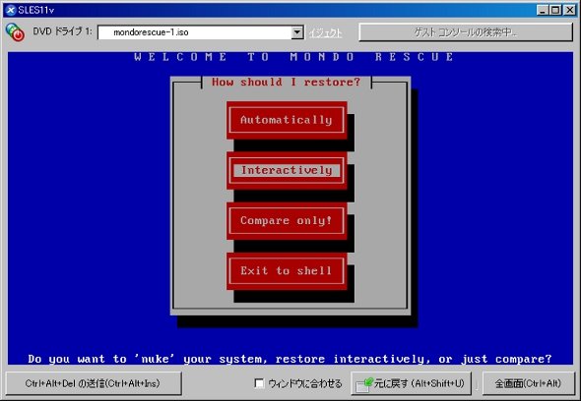Switch to 全画面 fullscreen mode

coord(528,383)
